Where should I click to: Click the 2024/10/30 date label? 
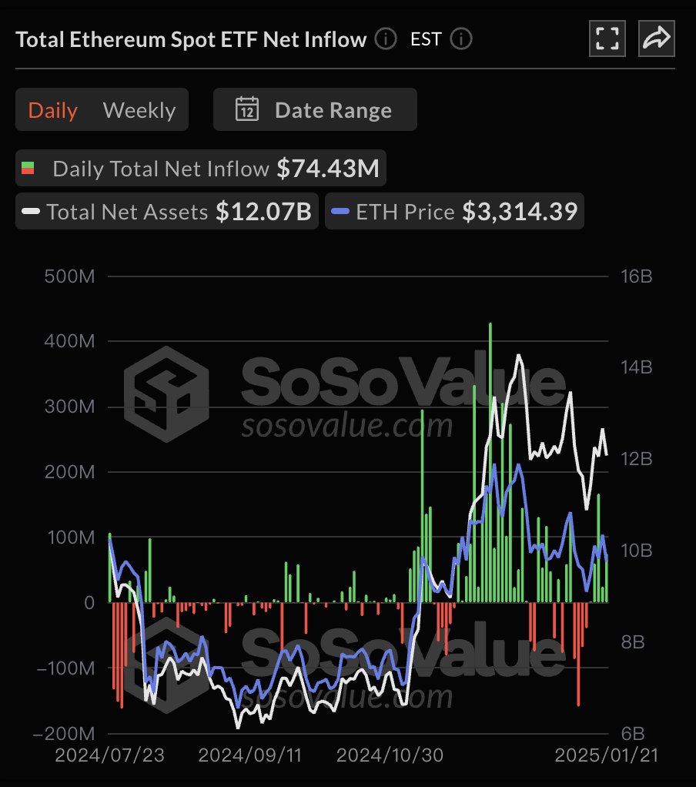coord(390,755)
